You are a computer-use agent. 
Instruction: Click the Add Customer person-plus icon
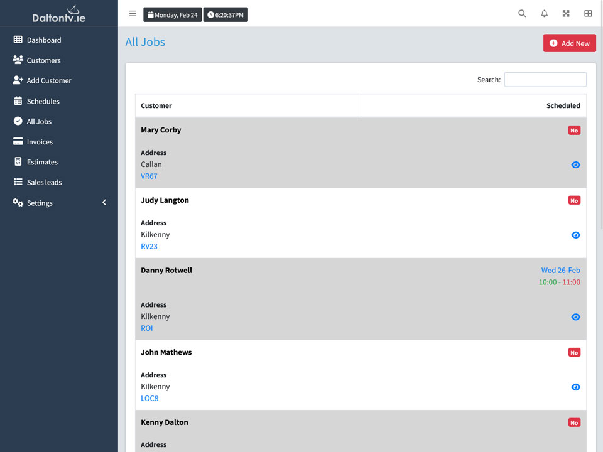[18, 80]
